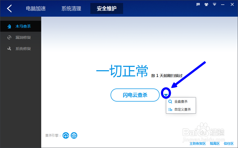Open the 电脑加速 tab
This screenshot has width=238, height=148.
point(36,8)
